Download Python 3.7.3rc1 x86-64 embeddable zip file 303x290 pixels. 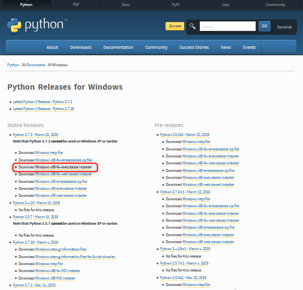coord(211,206)
